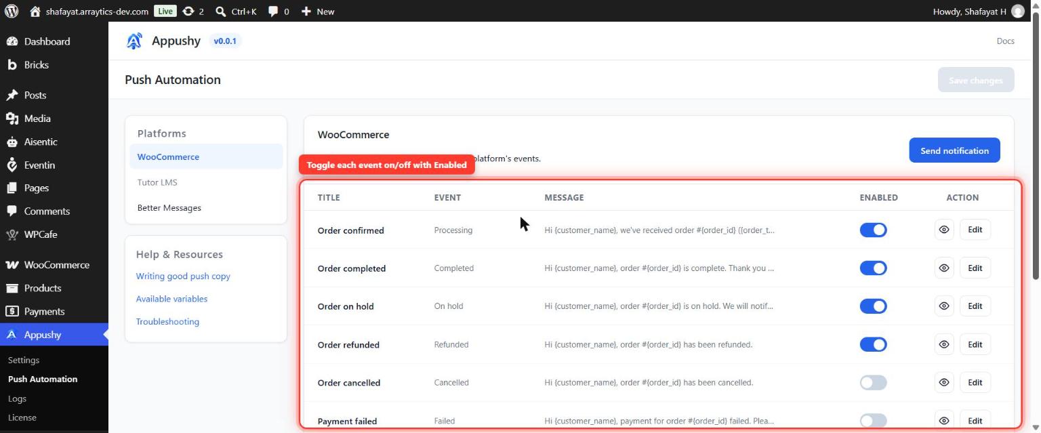Click the WordPress logo icon

click(x=12, y=11)
